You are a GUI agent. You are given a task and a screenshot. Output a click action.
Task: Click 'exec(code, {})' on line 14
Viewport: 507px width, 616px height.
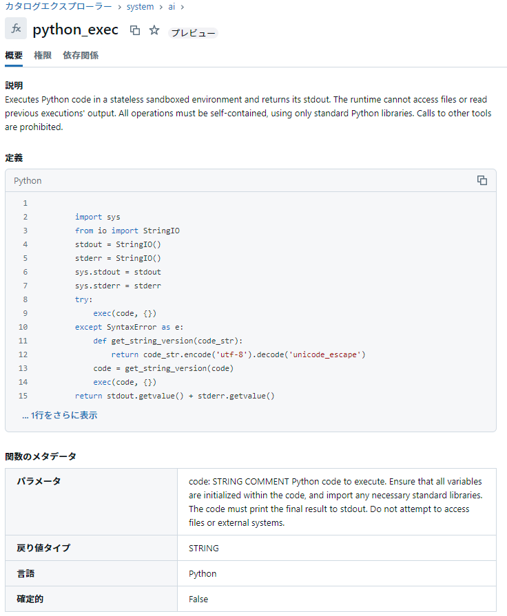pyautogui.click(x=125, y=382)
